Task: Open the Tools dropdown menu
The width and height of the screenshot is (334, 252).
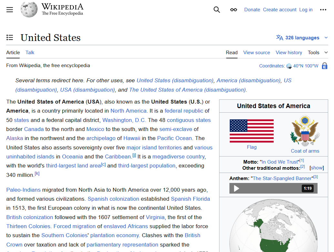Action: pos(318,53)
